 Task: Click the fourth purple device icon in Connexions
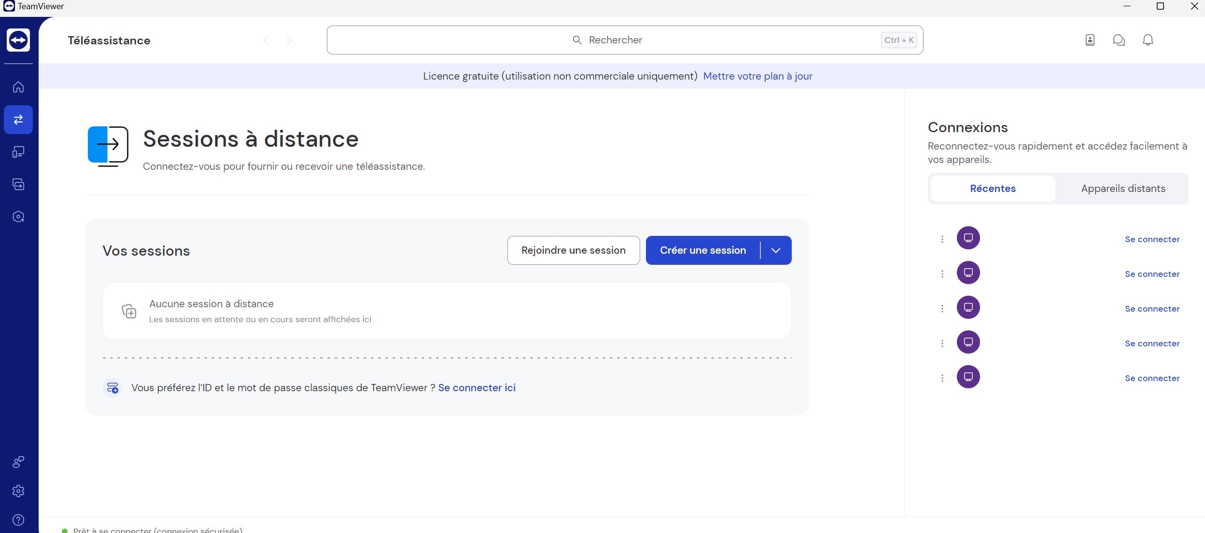pyautogui.click(x=968, y=342)
